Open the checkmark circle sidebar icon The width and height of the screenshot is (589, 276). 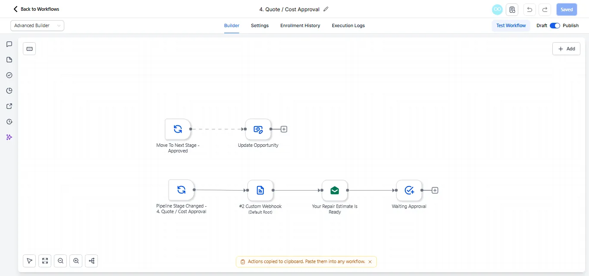point(9,75)
